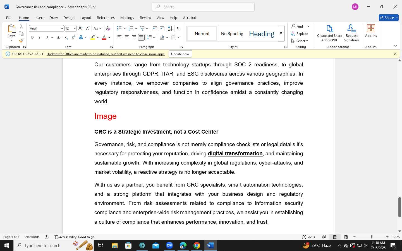Toggle Justify alignment
Screen dimensions: 402x251
pos(141,37)
